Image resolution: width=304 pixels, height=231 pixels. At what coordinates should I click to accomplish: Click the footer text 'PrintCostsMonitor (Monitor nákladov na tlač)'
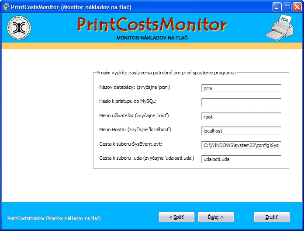click(x=55, y=217)
